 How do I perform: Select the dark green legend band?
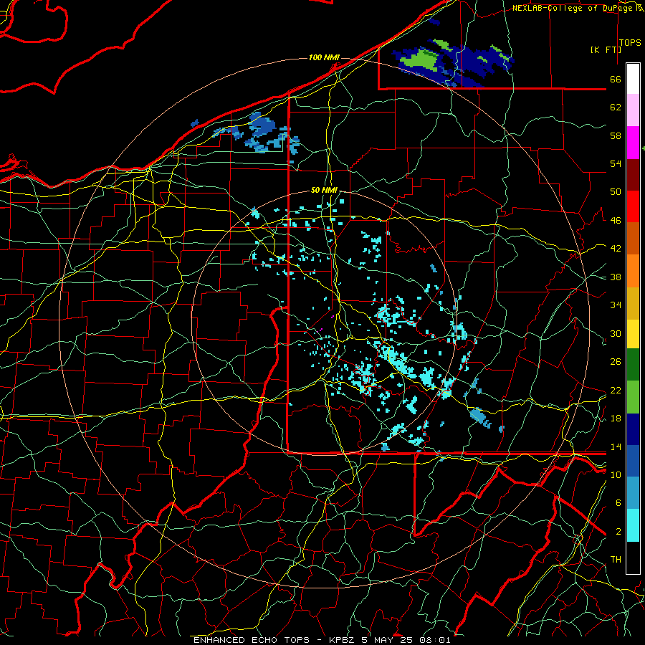click(x=633, y=365)
